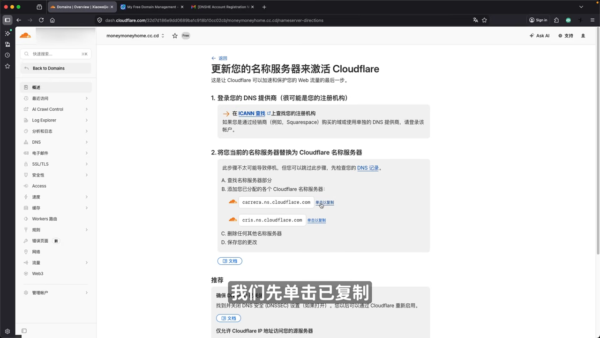This screenshot has width=600, height=338.
Task: Click the 流量 traffic icon
Action: [x=26, y=263]
